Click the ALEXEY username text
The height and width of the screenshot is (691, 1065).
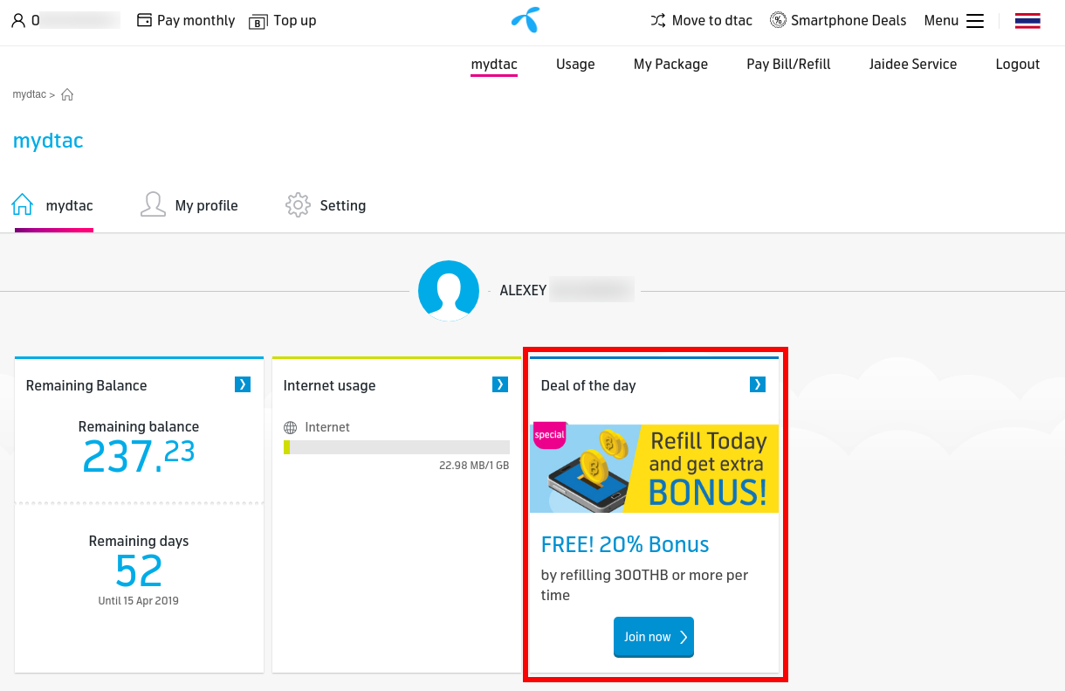pos(523,291)
